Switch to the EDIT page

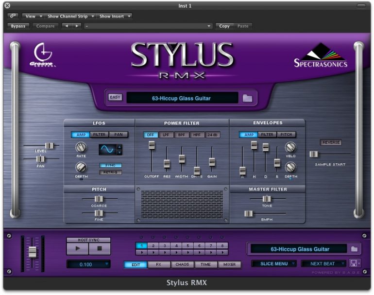point(136,264)
